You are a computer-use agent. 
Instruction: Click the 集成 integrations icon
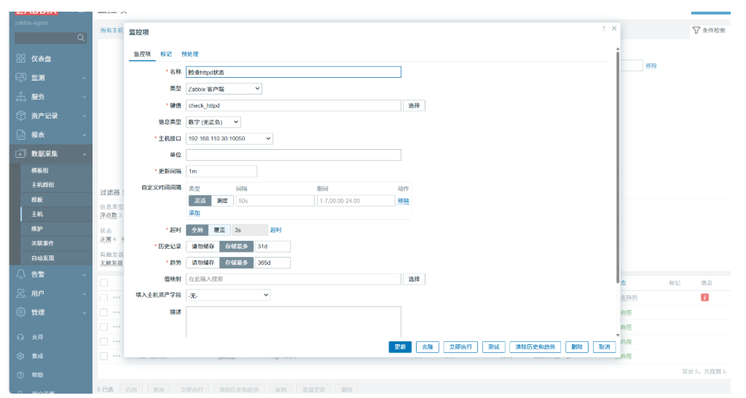(x=20, y=356)
